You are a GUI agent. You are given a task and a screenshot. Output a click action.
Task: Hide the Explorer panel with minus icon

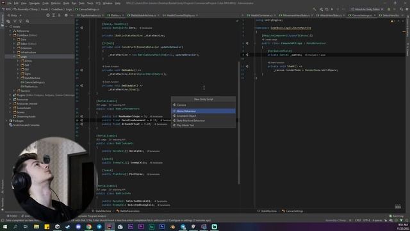coord(72,15)
